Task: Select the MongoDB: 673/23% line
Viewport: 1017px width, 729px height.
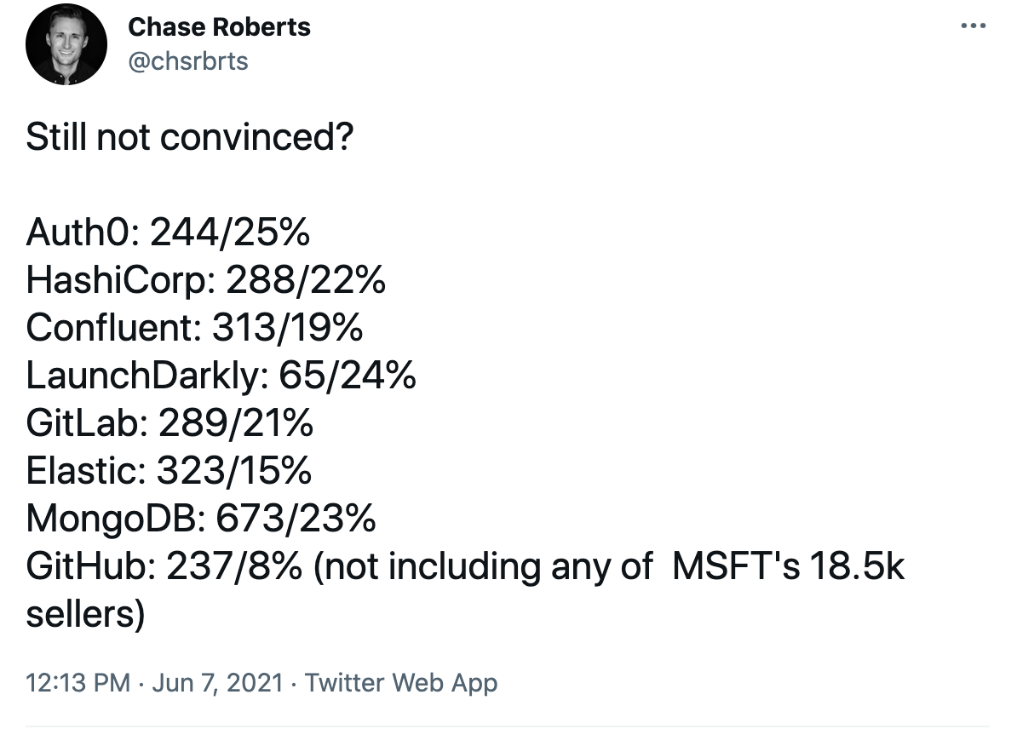Action: pos(200,519)
